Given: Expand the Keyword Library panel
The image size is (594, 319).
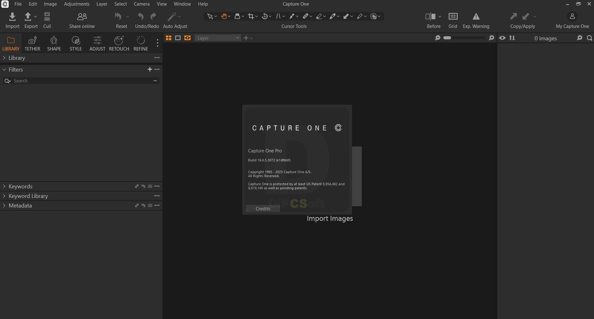Looking at the screenshot, I should pyautogui.click(x=4, y=196).
